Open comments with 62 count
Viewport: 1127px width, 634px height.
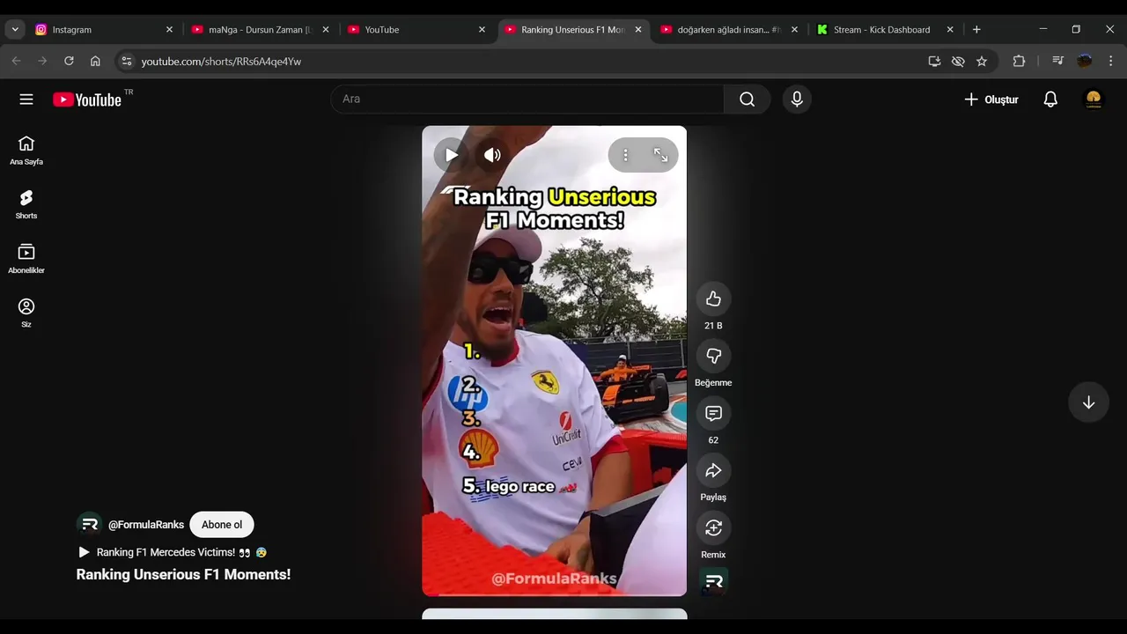point(713,414)
